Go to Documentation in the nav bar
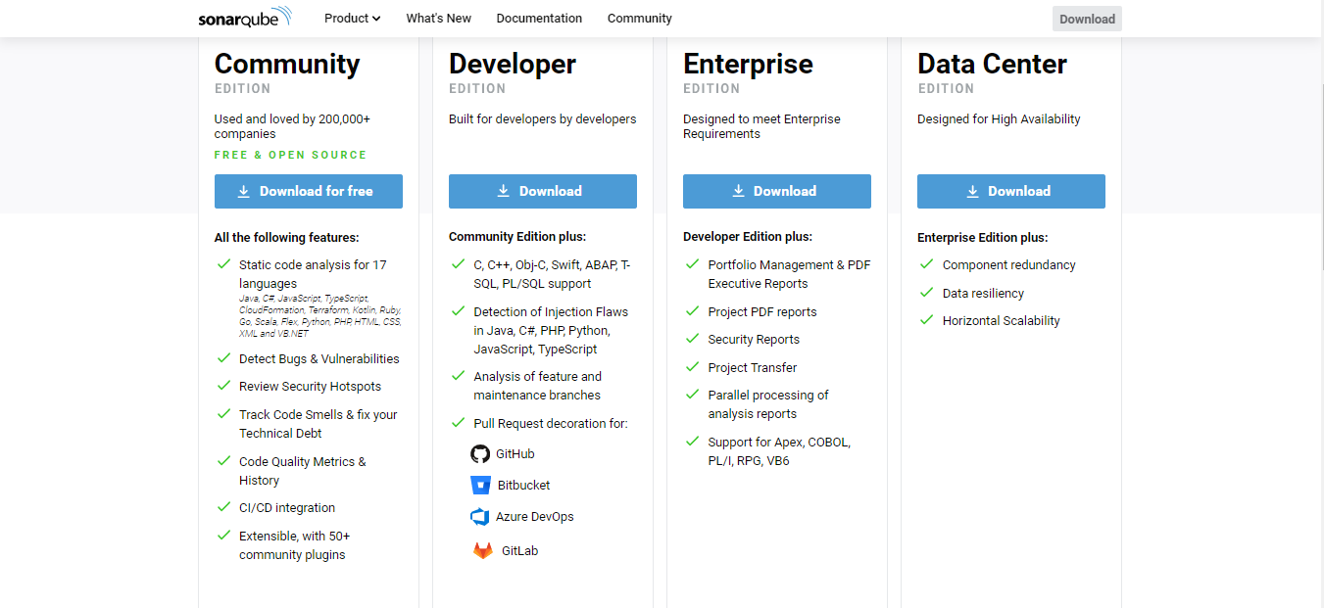1324x608 pixels. tap(539, 18)
